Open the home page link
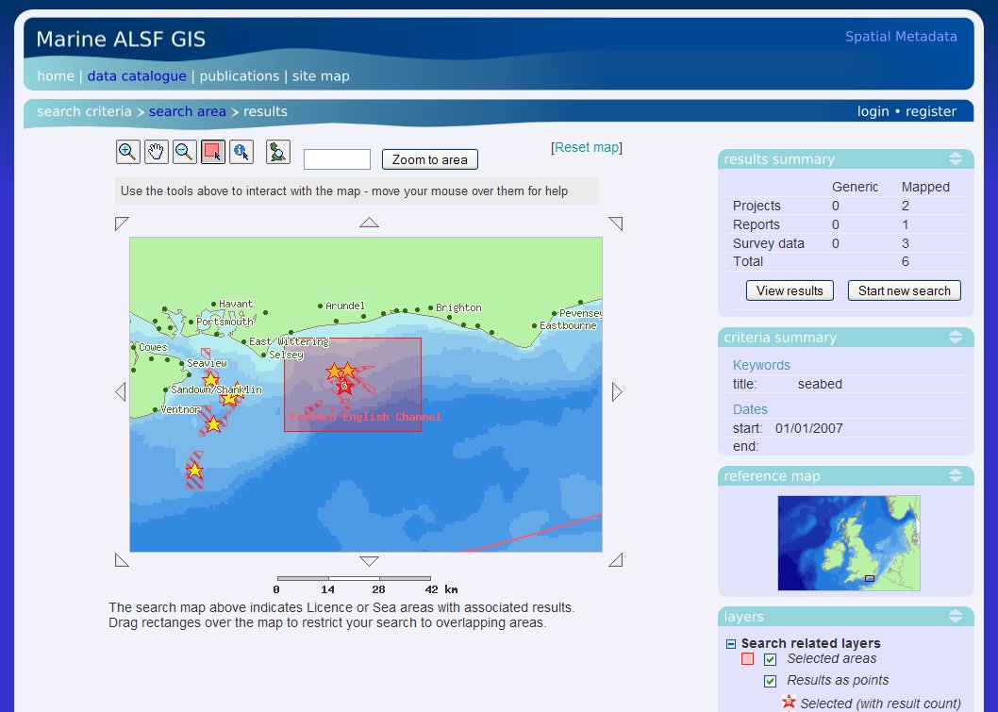The width and height of the screenshot is (998, 712). pyautogui.click(x=56, y=76)
